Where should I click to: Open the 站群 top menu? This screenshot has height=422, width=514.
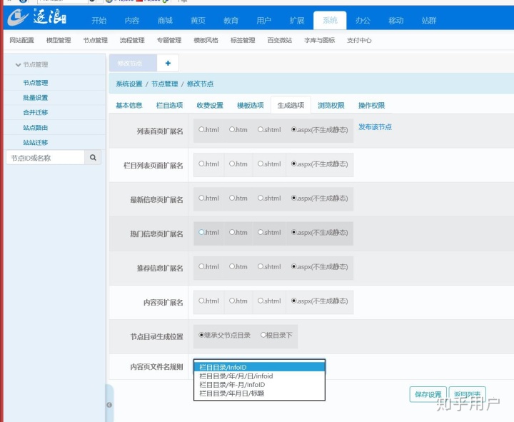[x=429, y=21]
